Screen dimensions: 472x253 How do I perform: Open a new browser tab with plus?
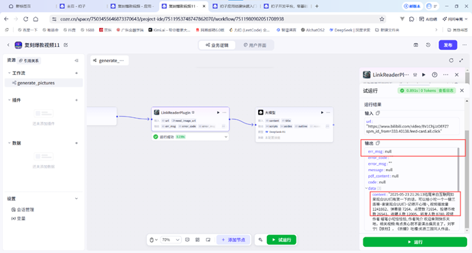click(317, 6)
